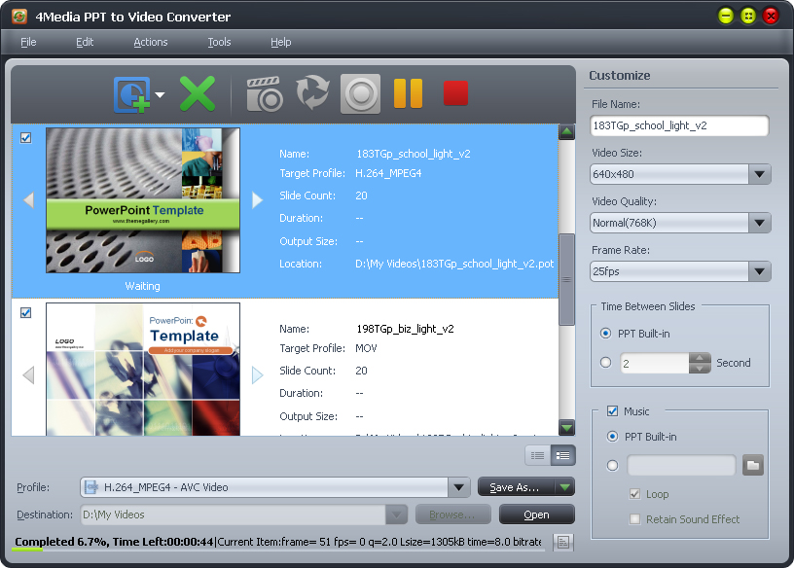The height and width of the screenshot is (568, 794).
Task: Show next slide of 183TGp_school_light_v2 thumbnail
Action: click(257, 200)
